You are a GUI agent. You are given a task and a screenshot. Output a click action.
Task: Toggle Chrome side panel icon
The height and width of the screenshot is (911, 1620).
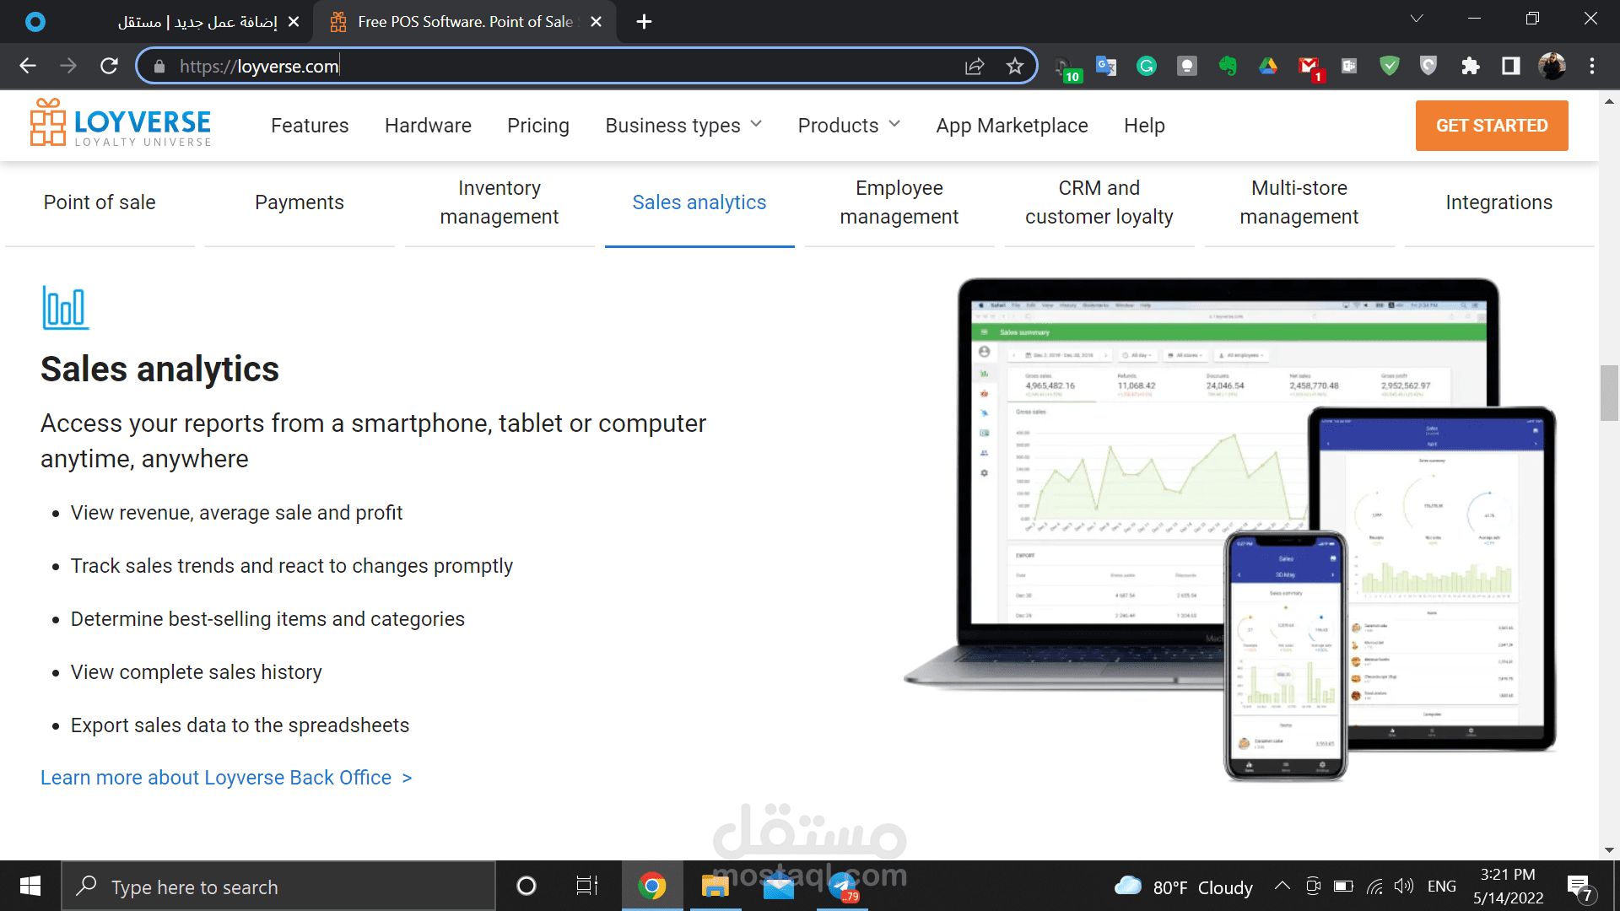coord(1510,66)
